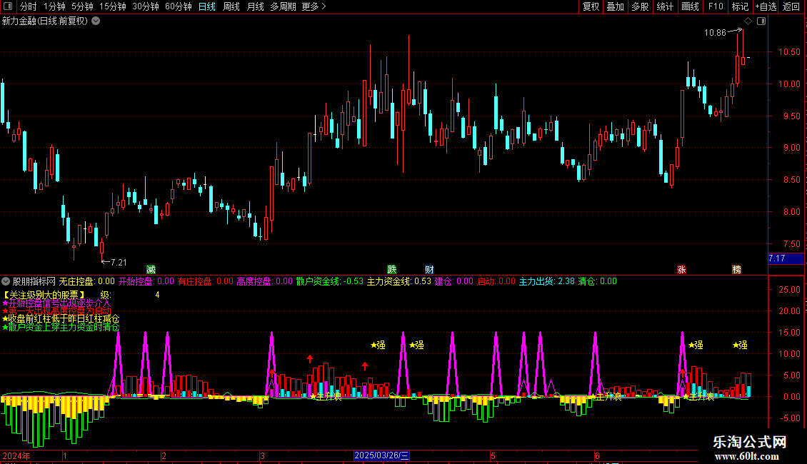Click the 减 event marker
Screen dimensions: 807x464
151,270
